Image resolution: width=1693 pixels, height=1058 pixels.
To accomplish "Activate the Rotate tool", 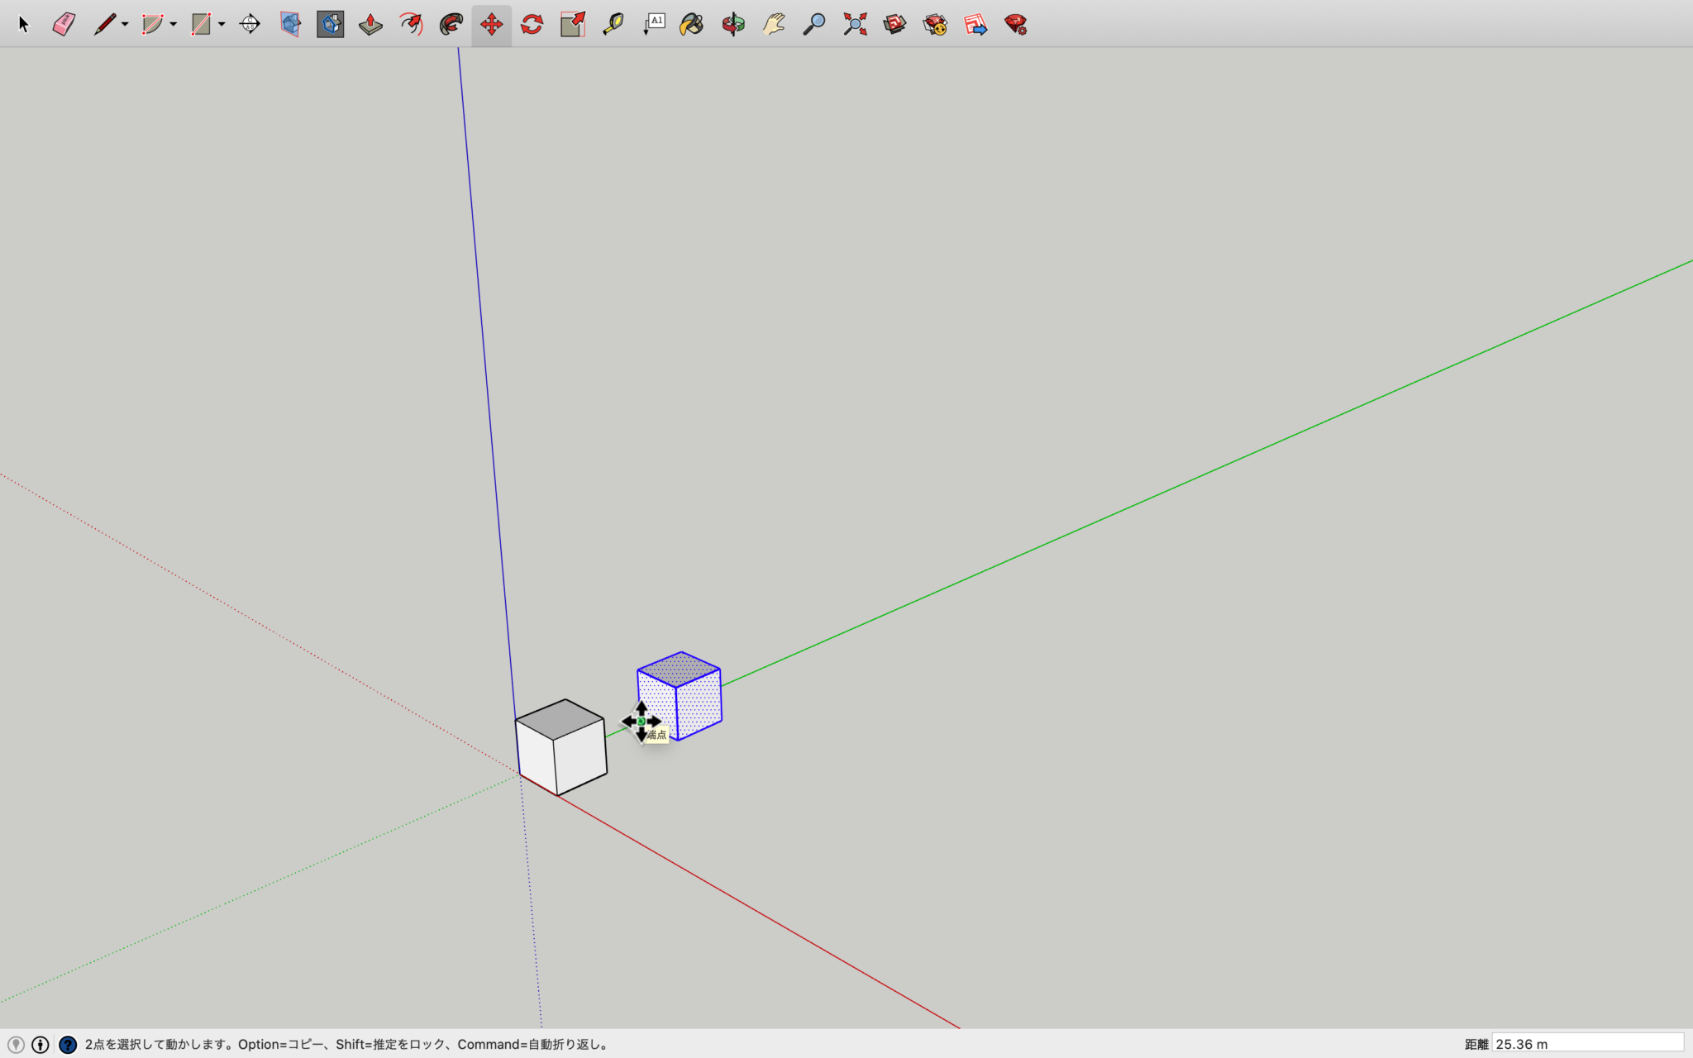I will [532, 25].
